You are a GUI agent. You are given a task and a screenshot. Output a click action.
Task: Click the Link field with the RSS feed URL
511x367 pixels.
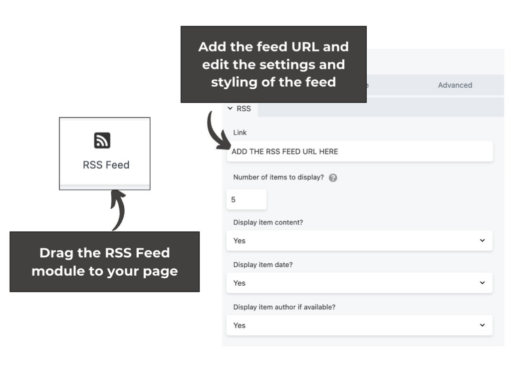coord(359,151)
